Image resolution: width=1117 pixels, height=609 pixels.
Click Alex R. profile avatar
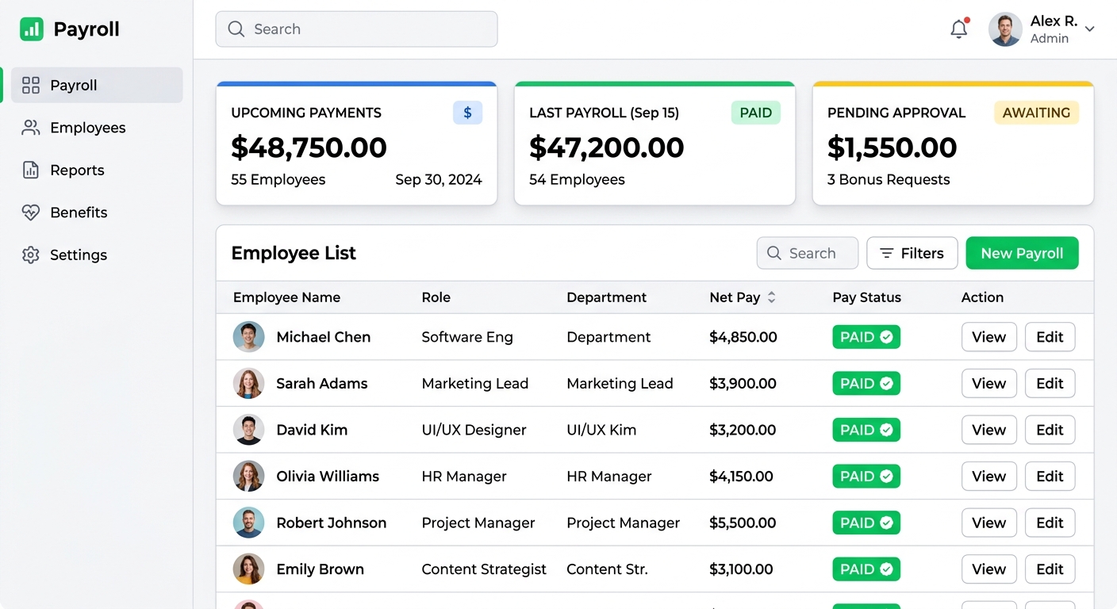tap(1005, 29)
